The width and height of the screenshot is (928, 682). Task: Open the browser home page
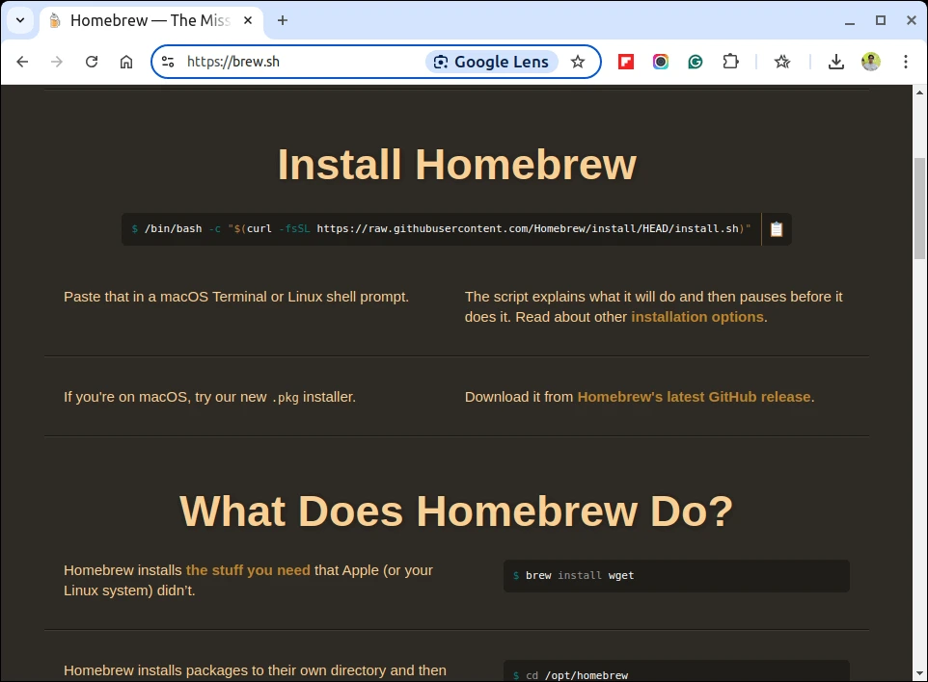pyautogui.click(x=126, y=62)
